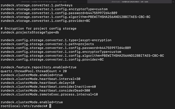Click the heartbeat.considerInactive=60 line
The image size is (175, 109).
[48, 87]
